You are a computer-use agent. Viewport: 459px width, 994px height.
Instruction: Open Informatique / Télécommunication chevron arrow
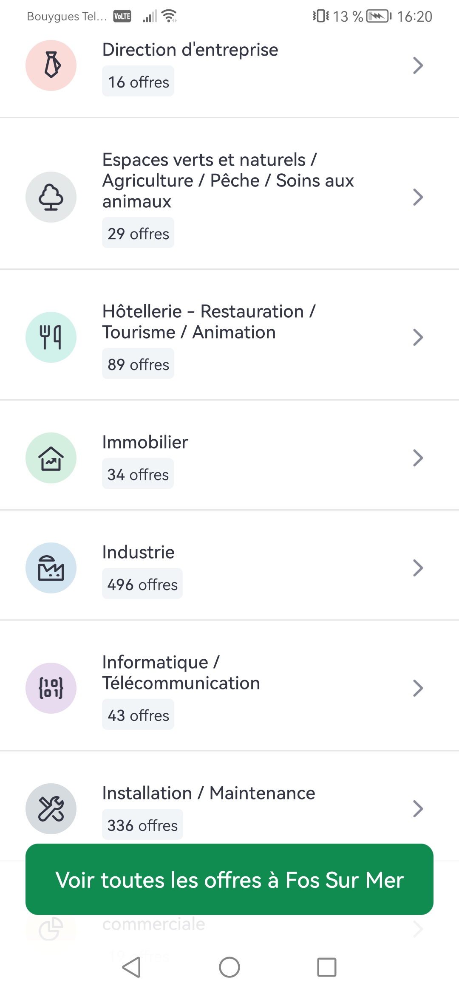pos(418,688)
